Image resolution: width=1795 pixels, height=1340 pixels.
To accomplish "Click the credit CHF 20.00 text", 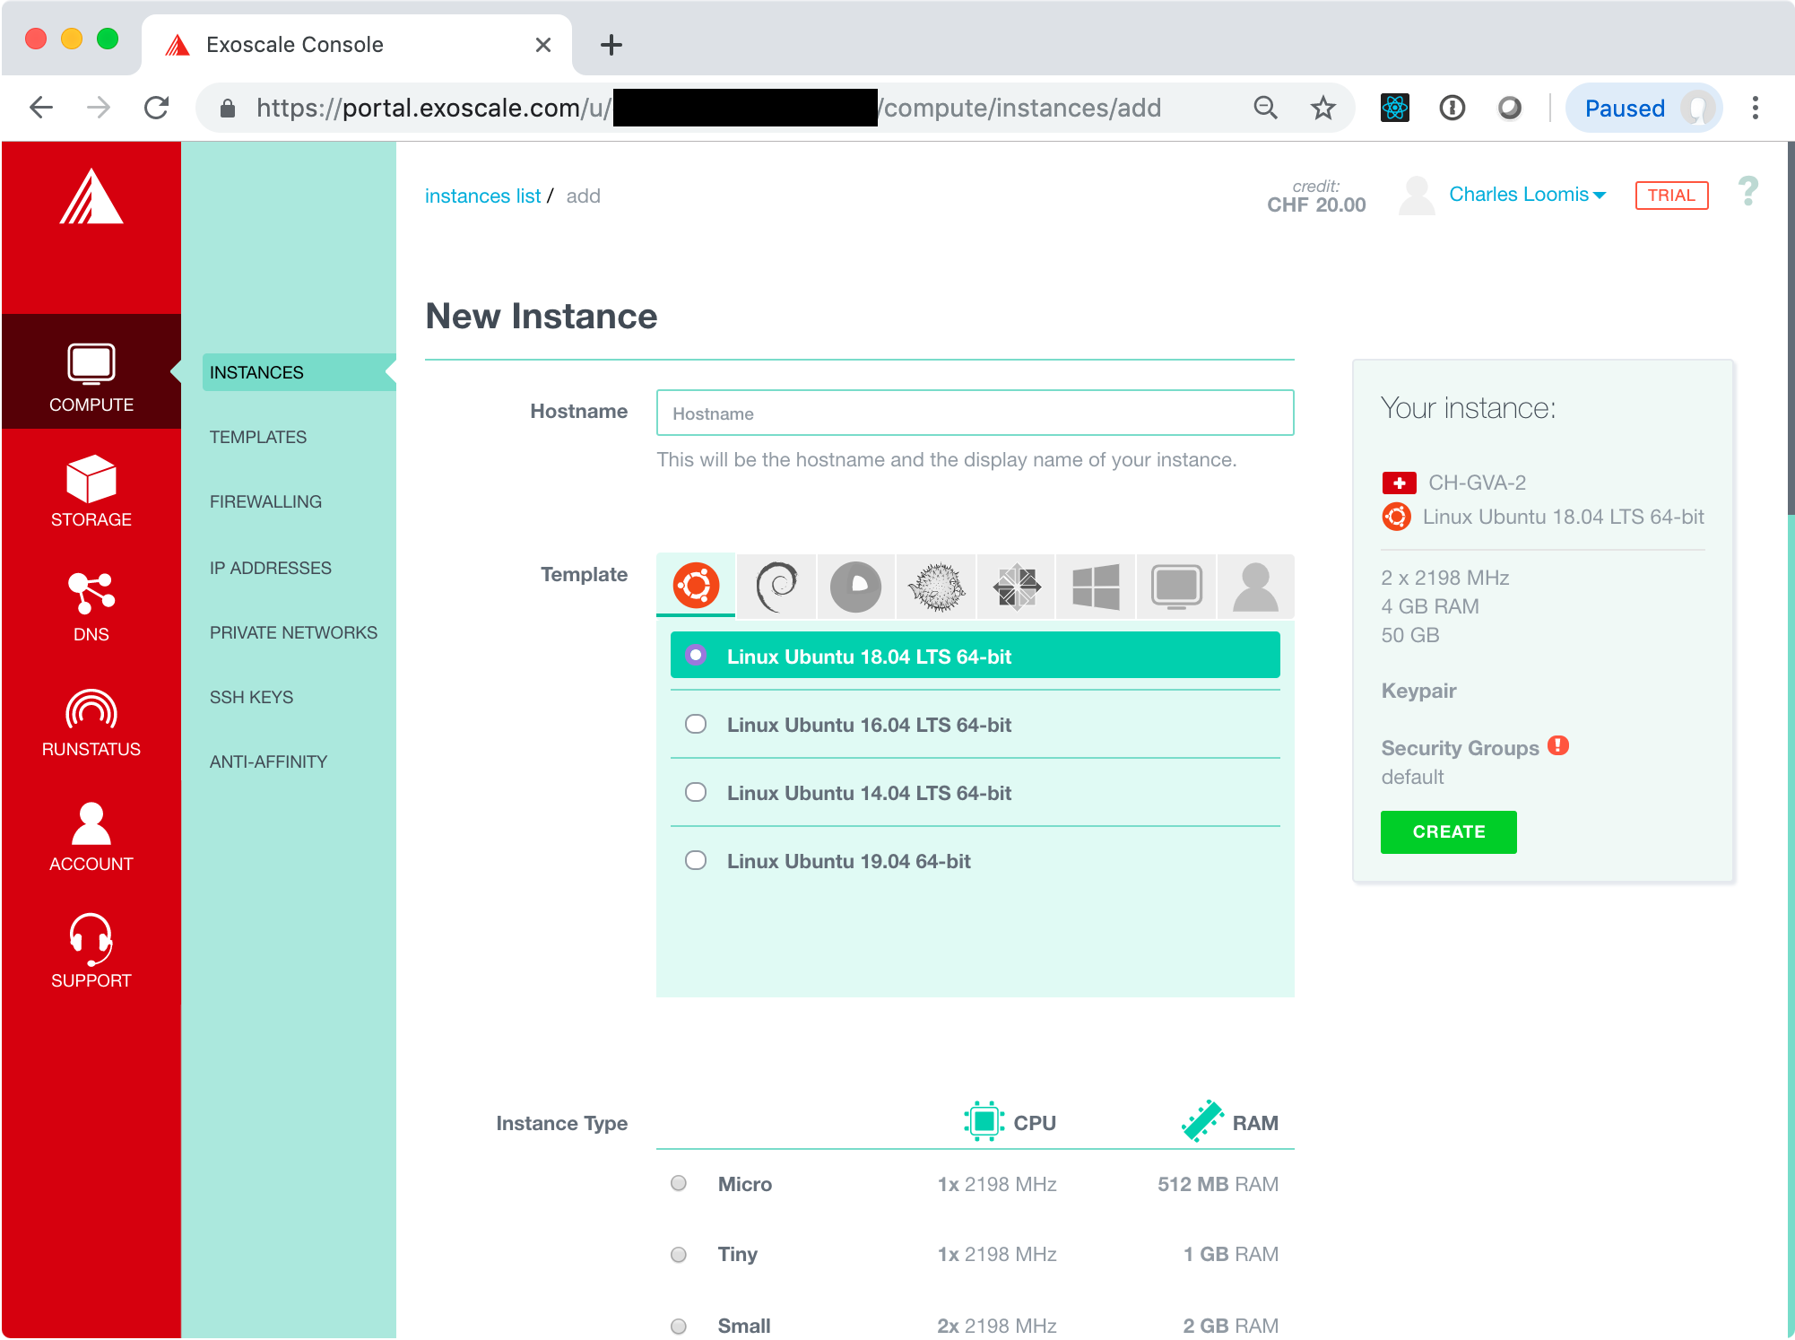I will (x=1316, y=196).
